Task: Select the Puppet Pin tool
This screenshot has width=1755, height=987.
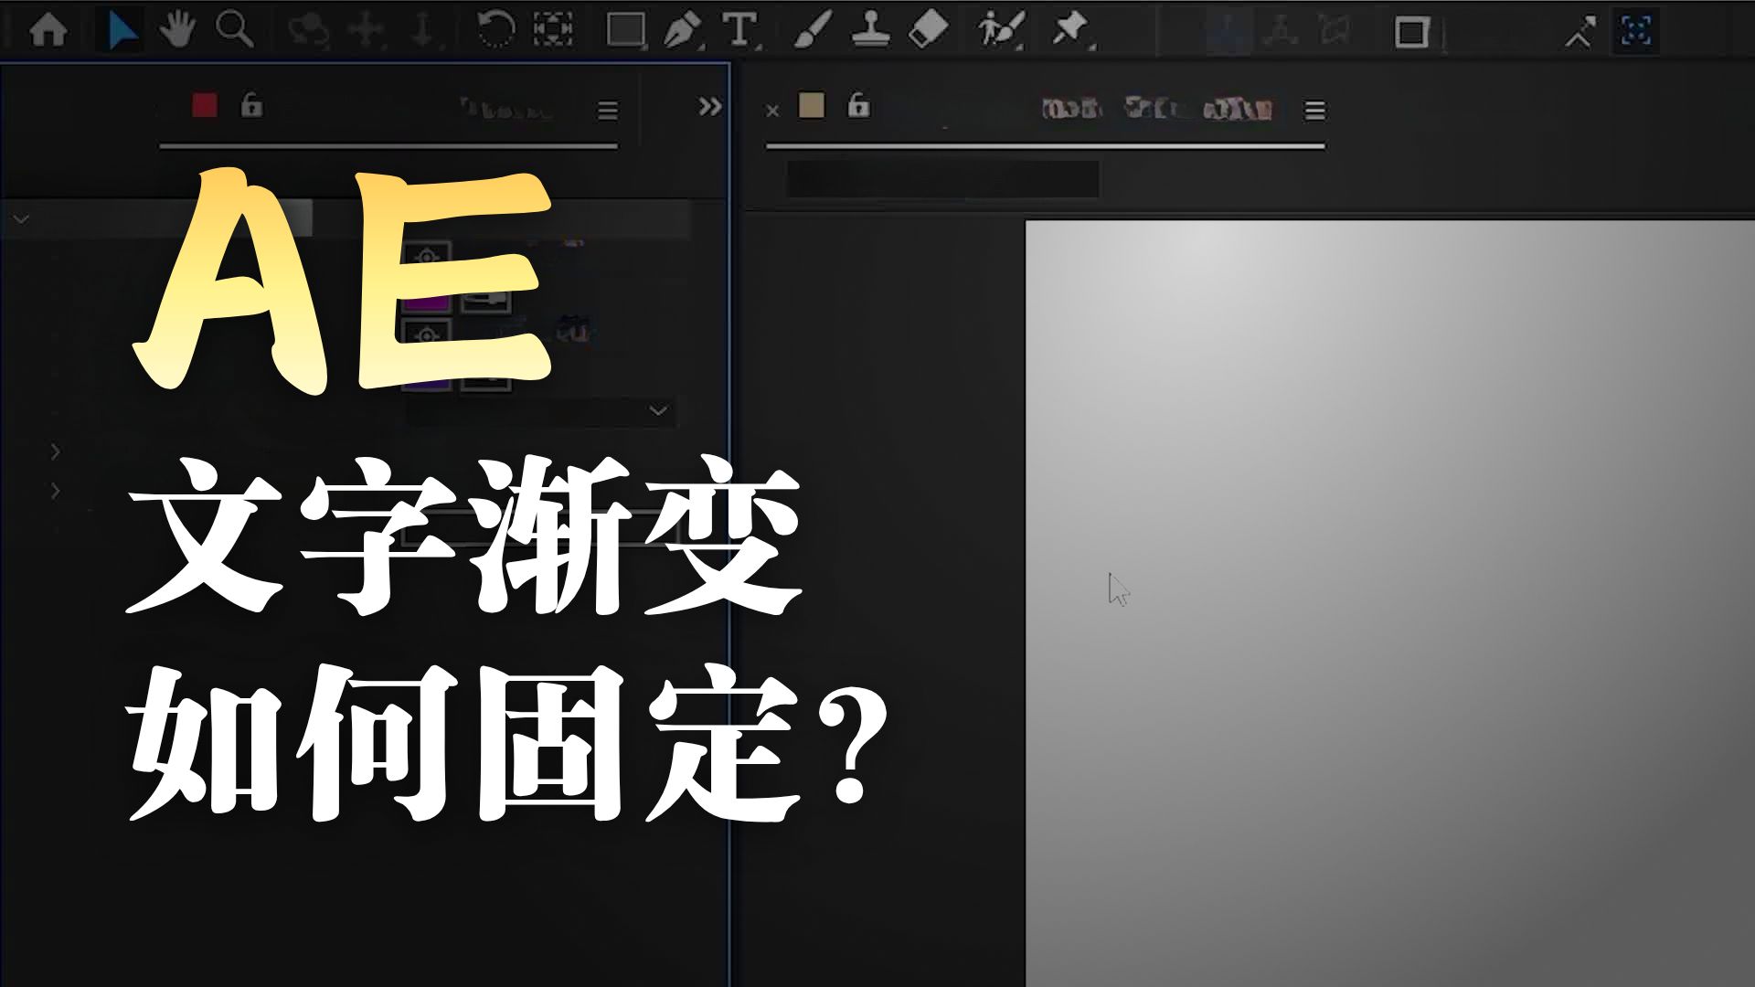Action: tap(1070, 30)
